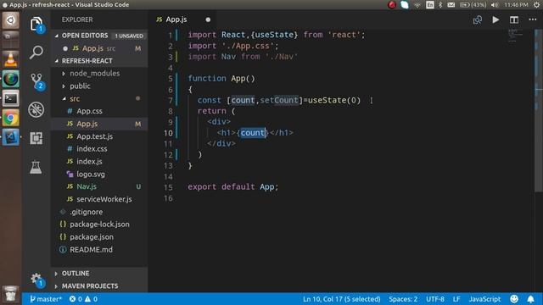The width and height of the screenshot is (543, 305).
Task: Click the editor minimap
Action: [x=516, y=36]
